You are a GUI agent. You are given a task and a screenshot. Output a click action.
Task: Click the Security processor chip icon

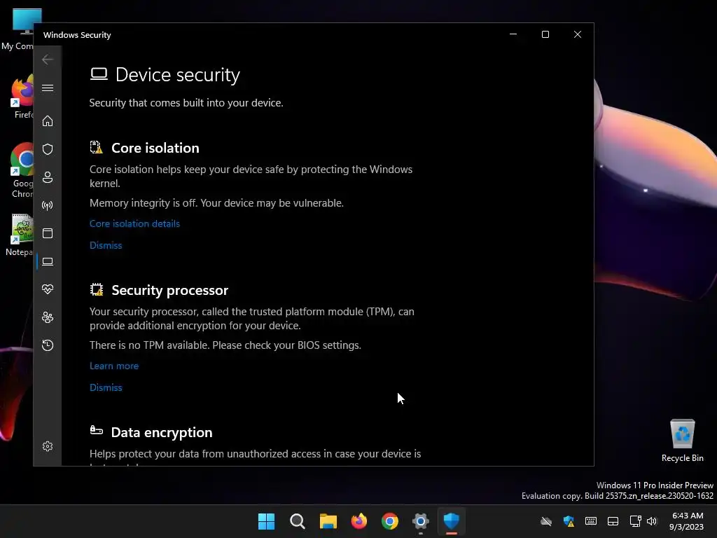[x=97, y=289]
